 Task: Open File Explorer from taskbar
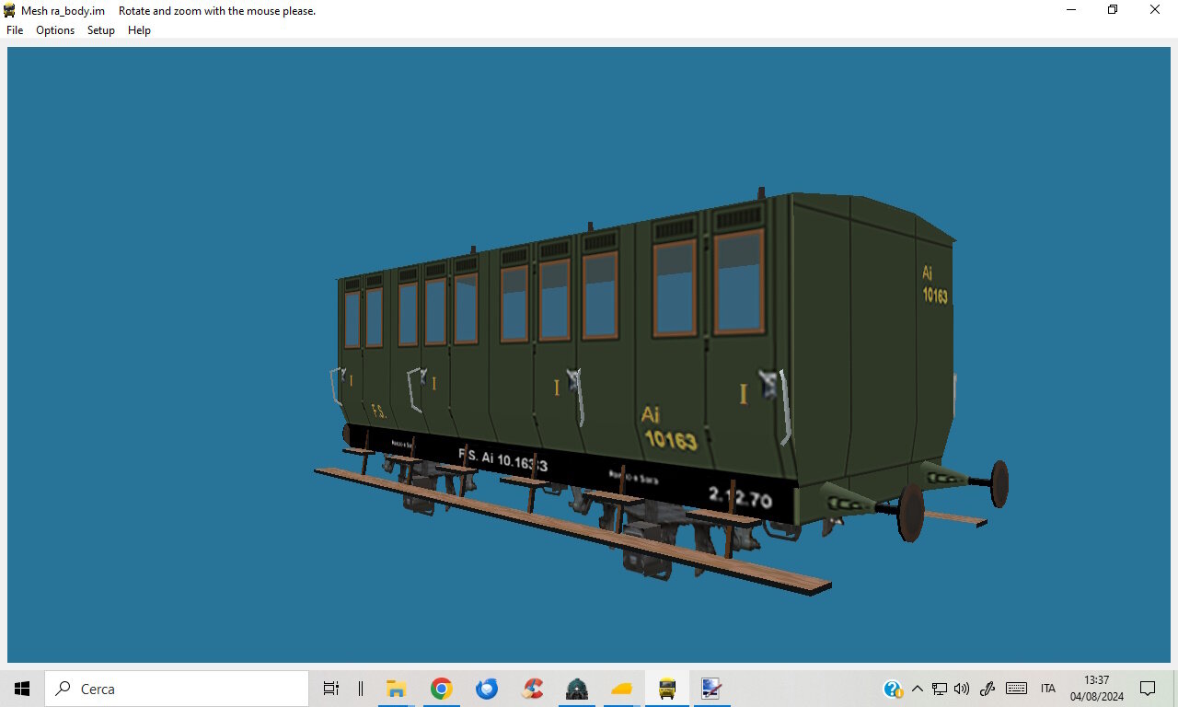397,689
